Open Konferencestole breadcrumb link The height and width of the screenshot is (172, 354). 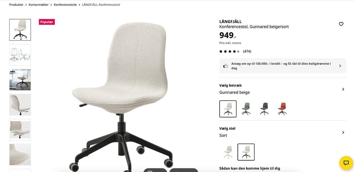[x=65, y=5]
